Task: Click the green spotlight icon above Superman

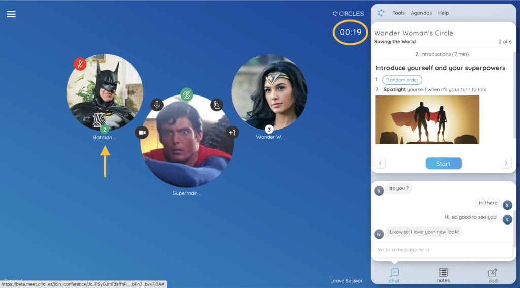Action: click(187, 94)
